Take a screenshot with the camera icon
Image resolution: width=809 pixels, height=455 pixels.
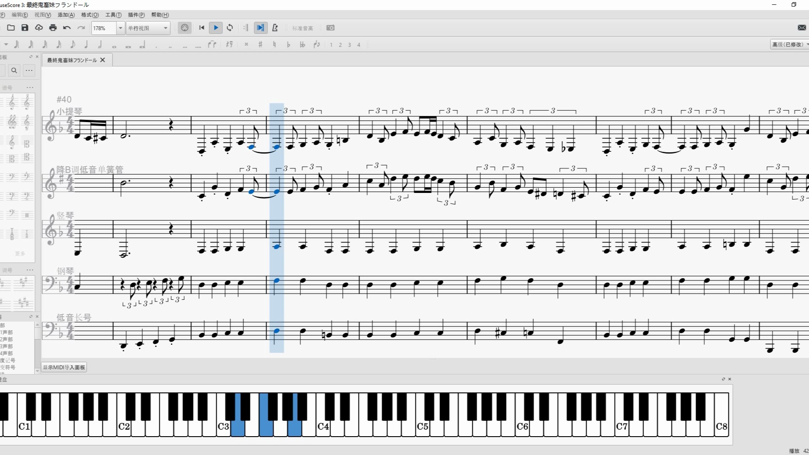click(x=331, y=28)
